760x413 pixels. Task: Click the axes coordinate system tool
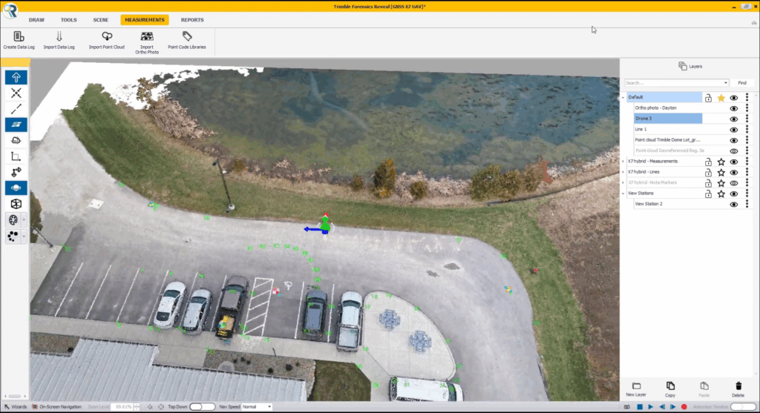pyautogui.click(x=16, y=156)
